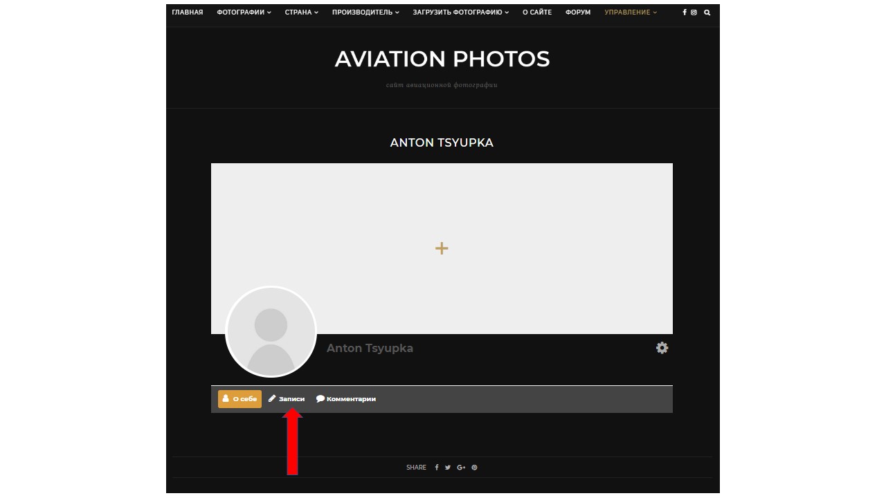Screen dimensions: 886x498
Task: Open the УПРАВЛЕНИЕ dropdown menu
Action: click(631, 12)
